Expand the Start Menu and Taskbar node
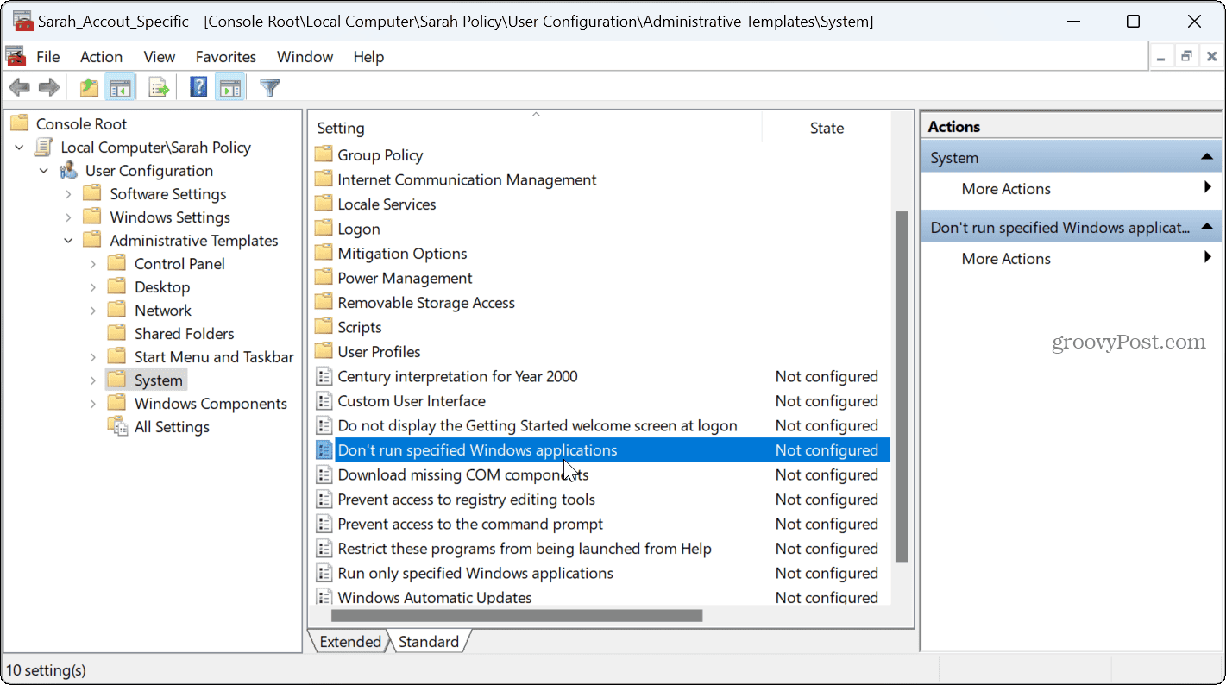Image resolution: width=1226 pixels, height=685 pixels. tap(93, 357)
